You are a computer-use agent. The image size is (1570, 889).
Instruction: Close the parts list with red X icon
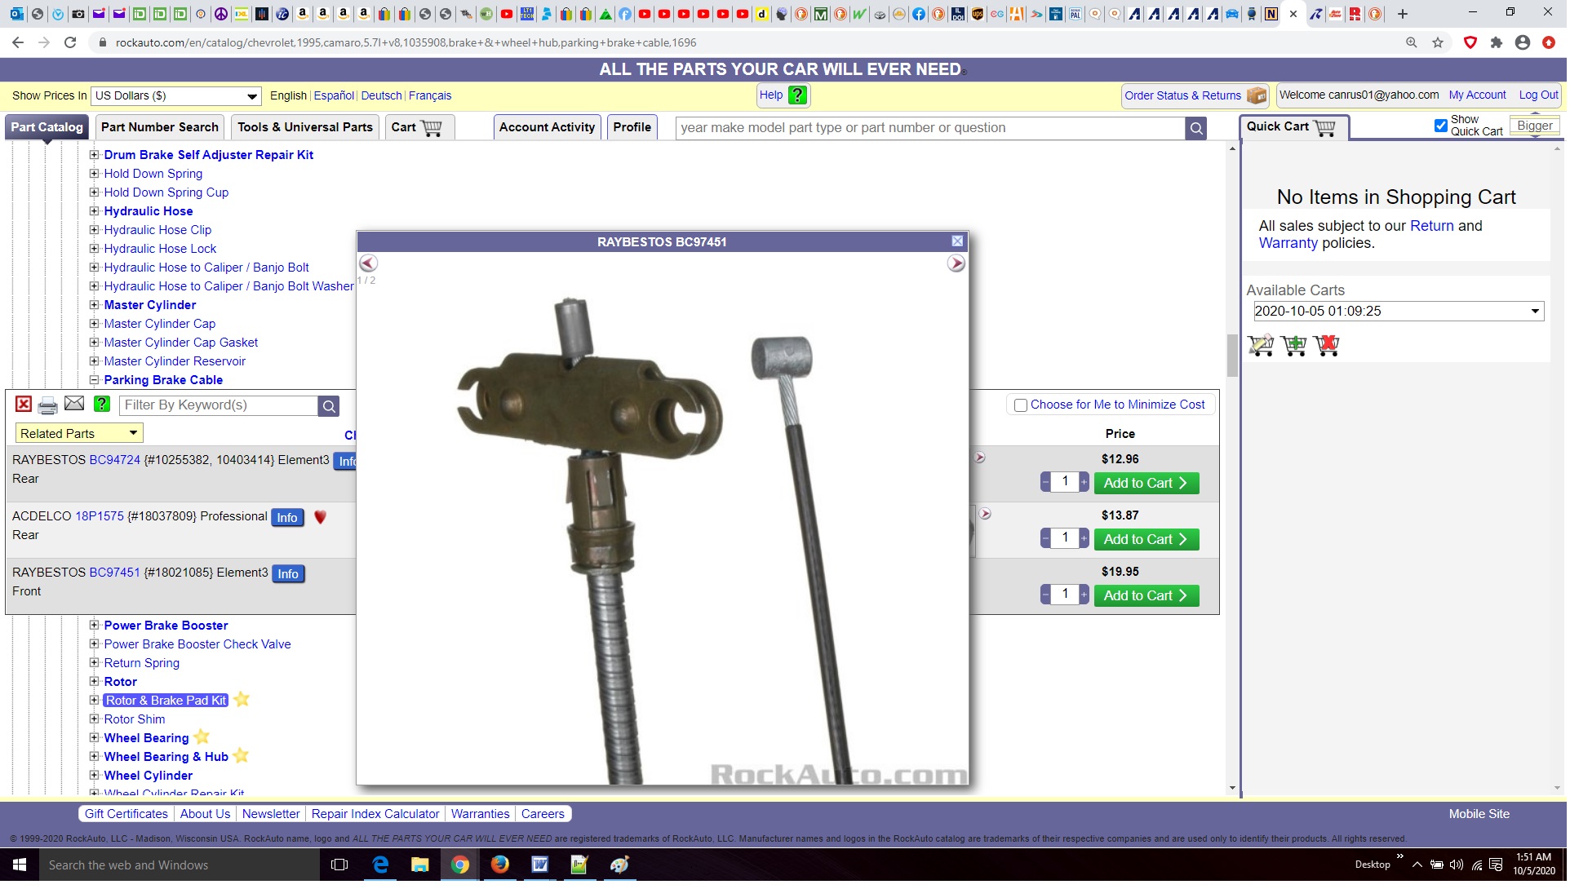(x=24, y=405)
